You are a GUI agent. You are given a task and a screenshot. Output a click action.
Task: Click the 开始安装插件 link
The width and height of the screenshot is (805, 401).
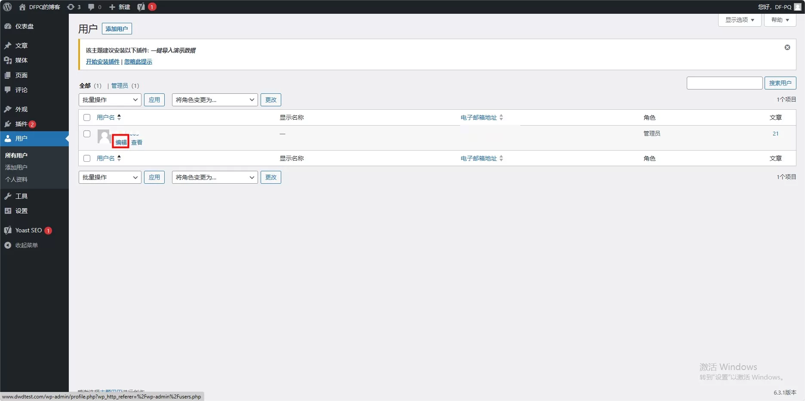tap(102, 62)
